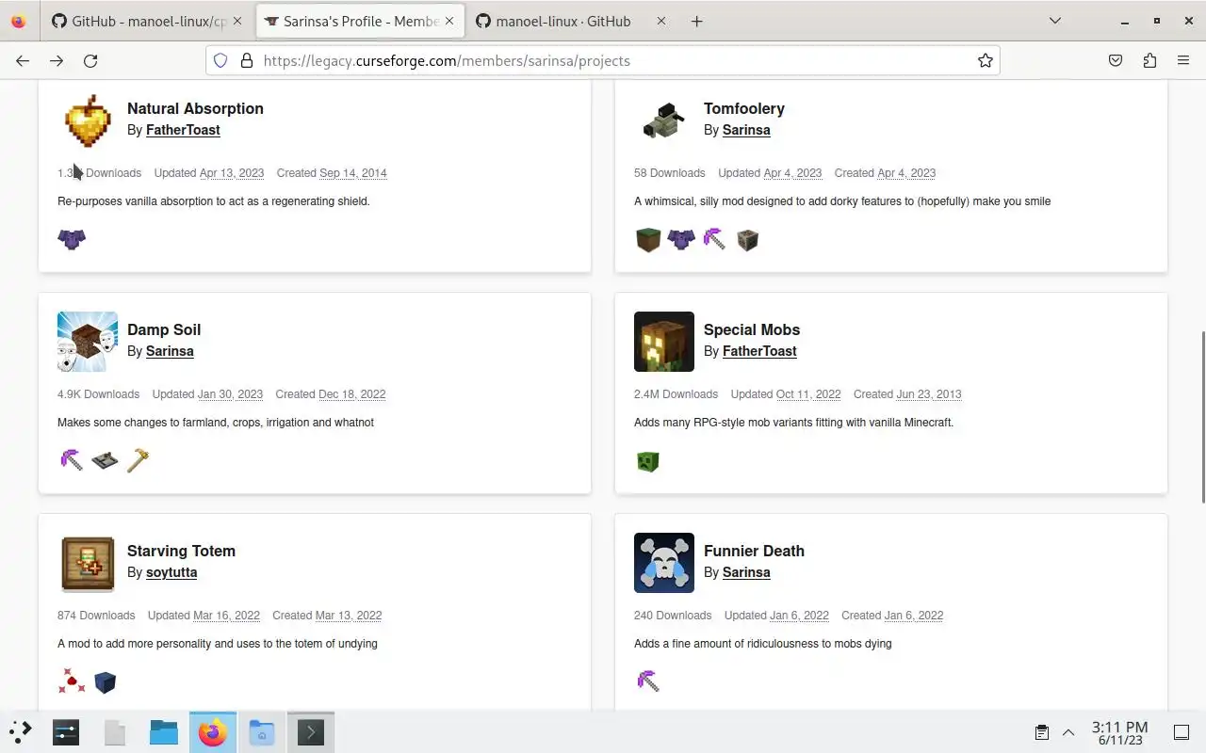This screenshot has height=753, width=1206.
Task: Open the Special Mobs project title
Action: point(752,329)
